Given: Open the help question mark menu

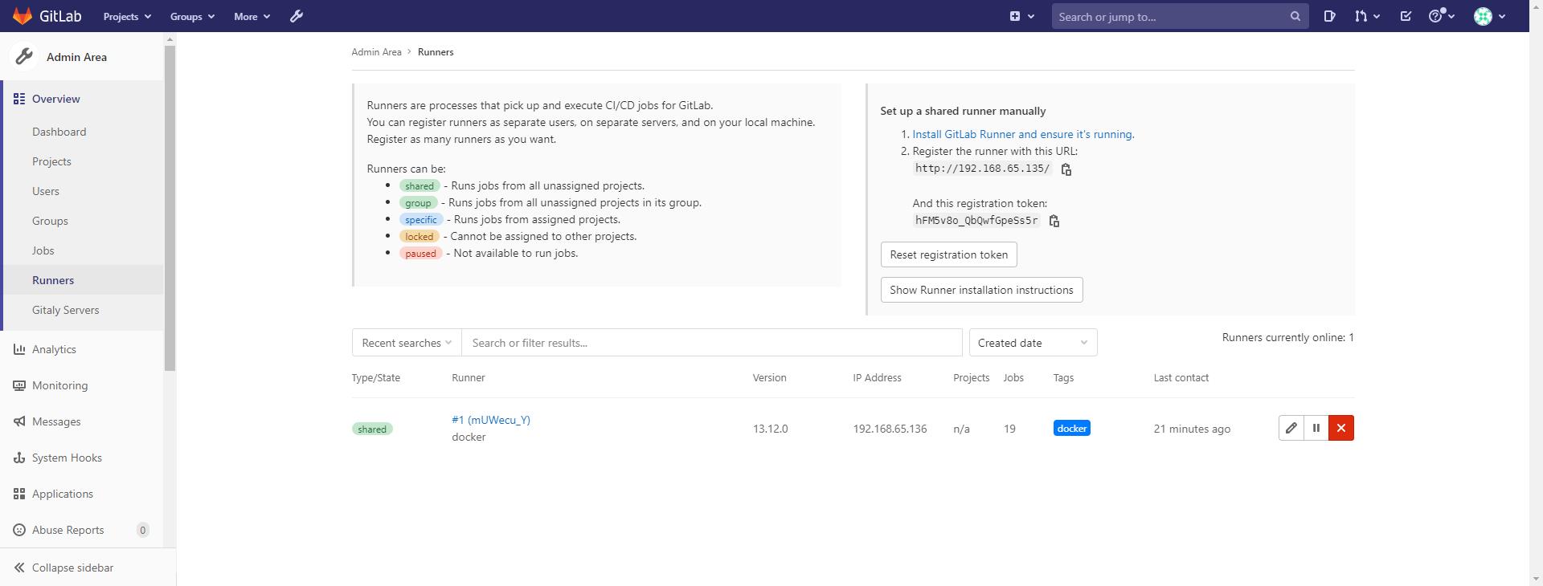Looking at the screenshot, I should (1441, 16).
